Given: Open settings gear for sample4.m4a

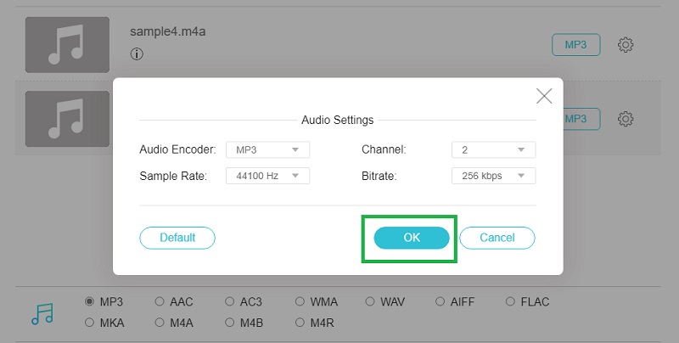Looking at the screenshot, I should (626, 45).
